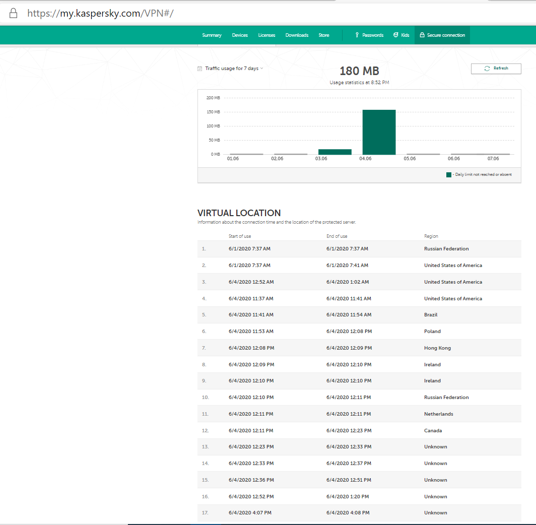Click the 03.06 traffic bar in chart
This screenshot has height=525, width=536.
[334, 152]
